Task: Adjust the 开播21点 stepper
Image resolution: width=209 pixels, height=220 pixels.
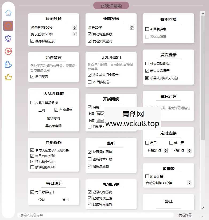Action: click(166, 150)
